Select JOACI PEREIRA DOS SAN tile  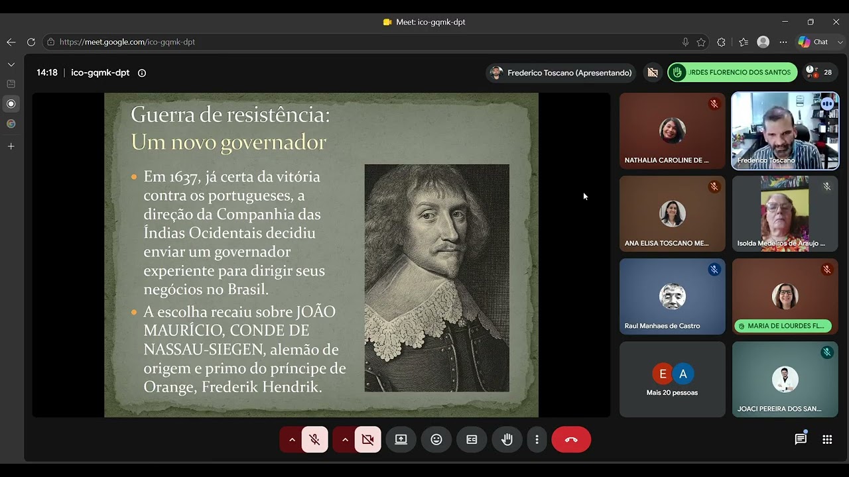[x=785, y=379]
